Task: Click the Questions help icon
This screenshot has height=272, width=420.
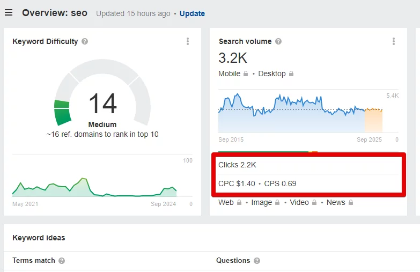Action: point(257,261)
